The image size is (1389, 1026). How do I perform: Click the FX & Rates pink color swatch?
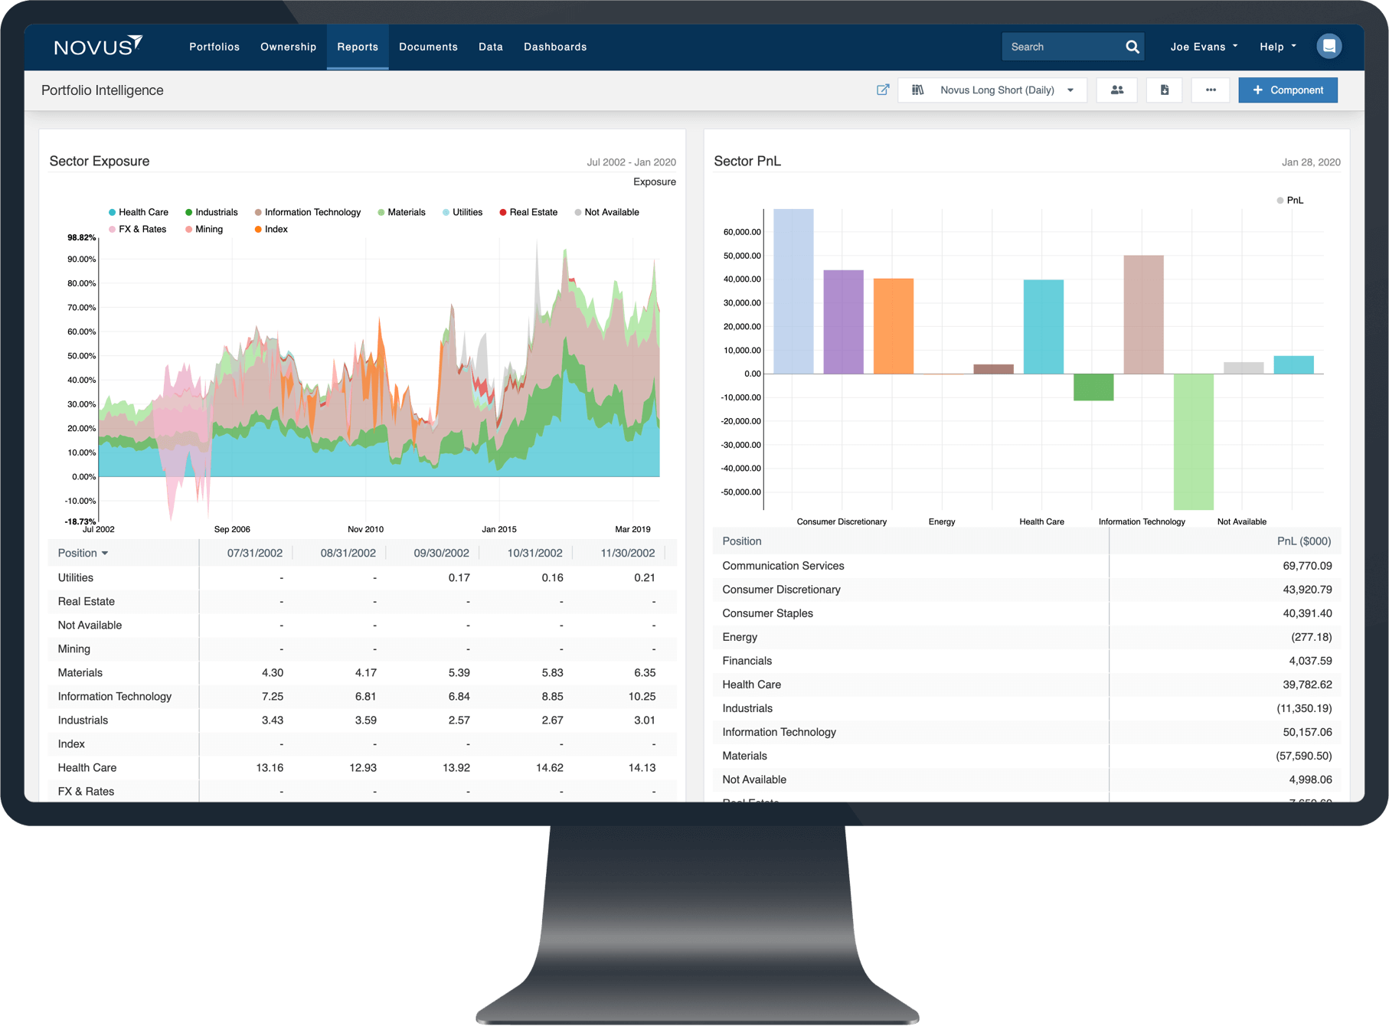tap(111, 229)
